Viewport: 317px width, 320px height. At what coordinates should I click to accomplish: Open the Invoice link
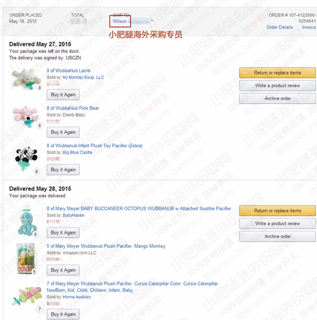click(309, 28)
